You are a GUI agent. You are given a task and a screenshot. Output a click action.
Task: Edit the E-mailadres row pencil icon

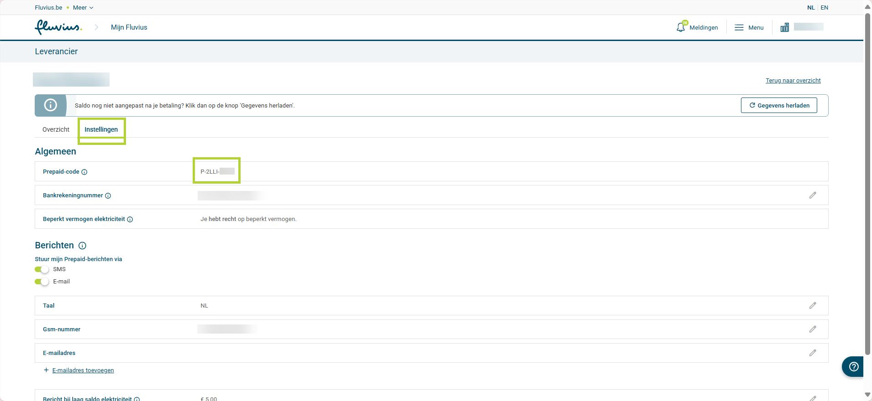pos(813,353)
